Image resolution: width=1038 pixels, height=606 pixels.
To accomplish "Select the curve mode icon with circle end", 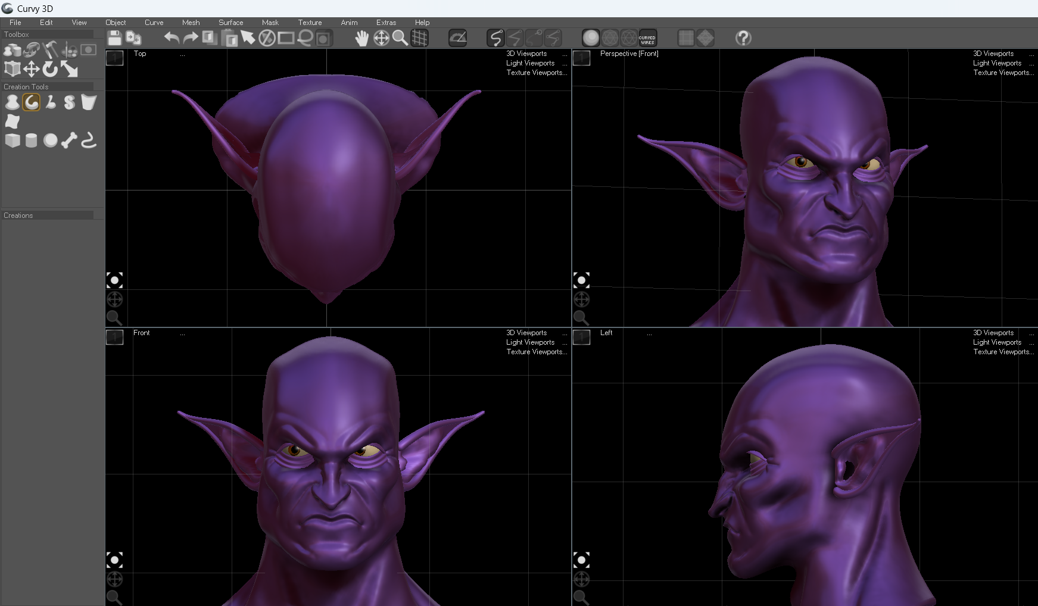I will point(534,38).
